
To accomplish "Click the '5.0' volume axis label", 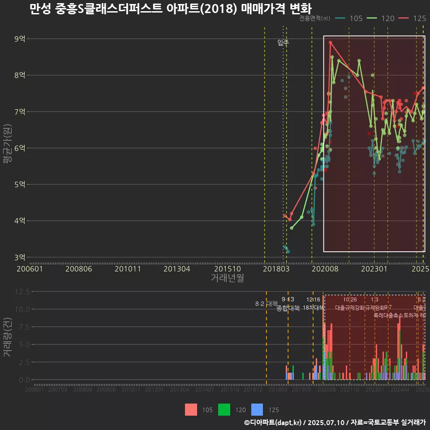I will point(24,344).
